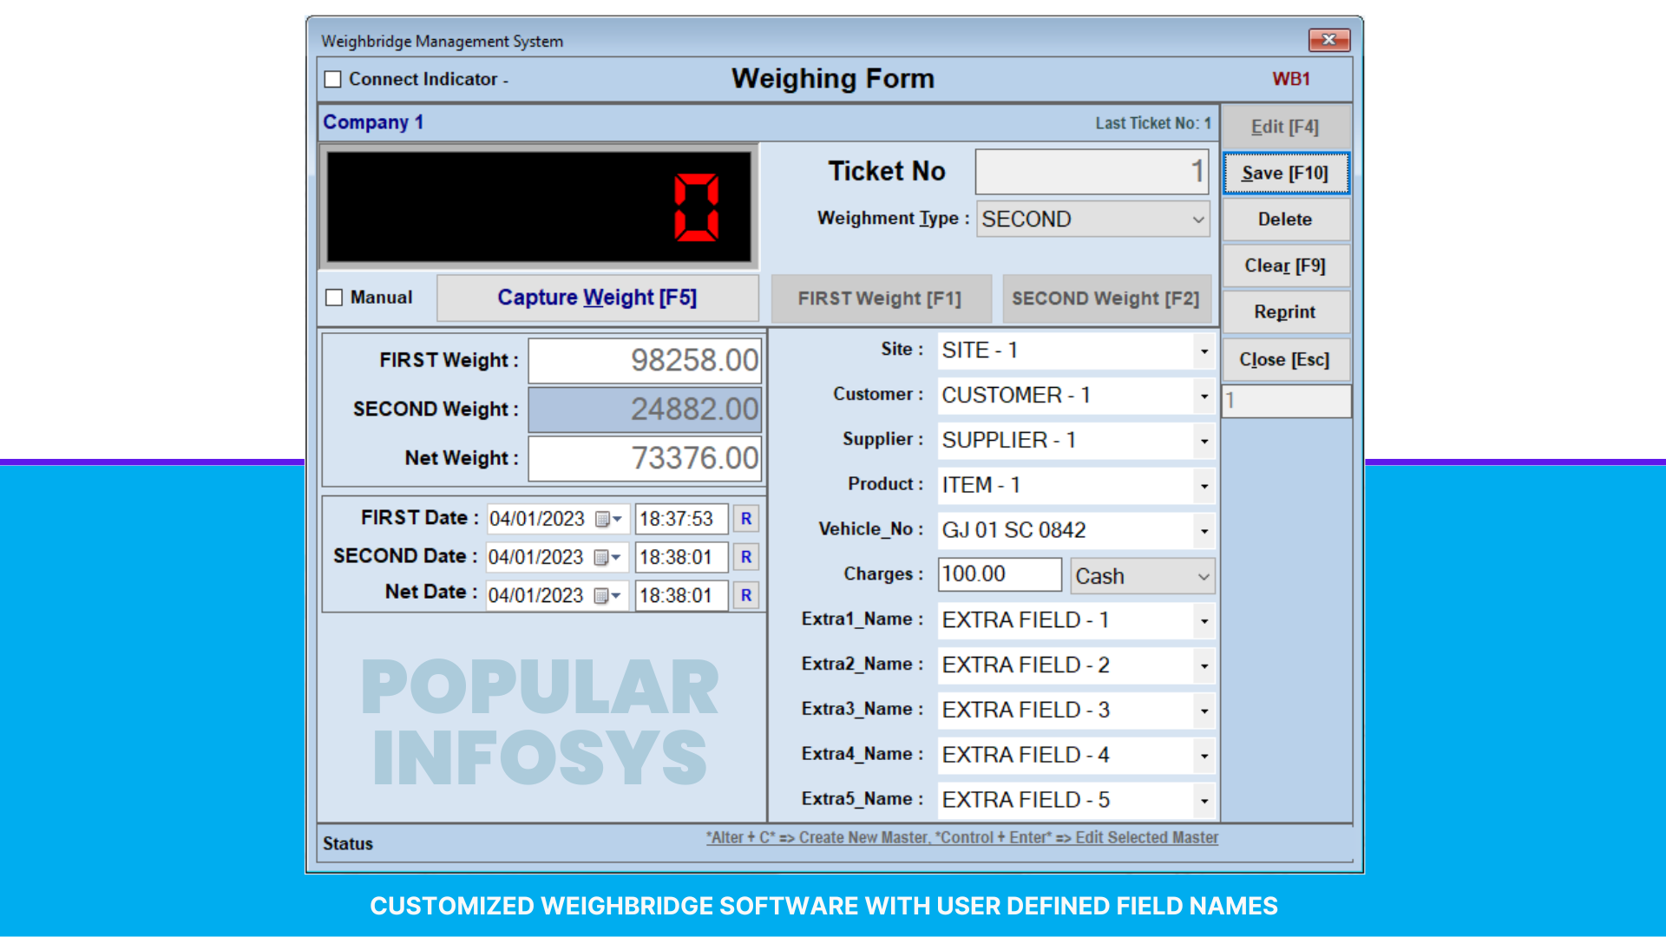Image resolution: width=1666 pixels, height=937 pixels.
Task: Click the Save [F10] button
Action: [x=1285, y=174]
